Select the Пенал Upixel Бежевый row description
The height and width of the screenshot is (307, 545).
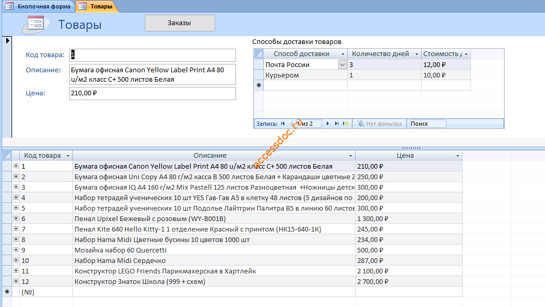(x=214, y=219)
